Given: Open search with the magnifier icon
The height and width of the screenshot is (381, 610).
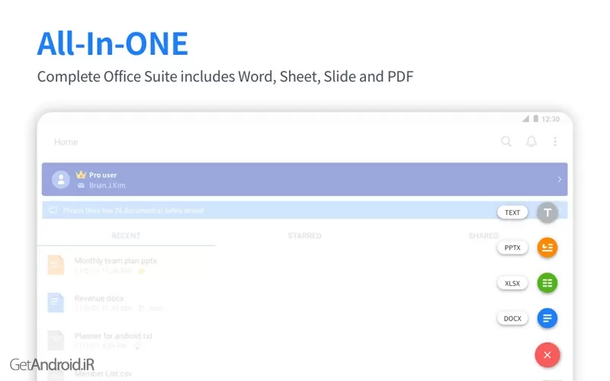Looking at the screenshot, I should [506, 142].
